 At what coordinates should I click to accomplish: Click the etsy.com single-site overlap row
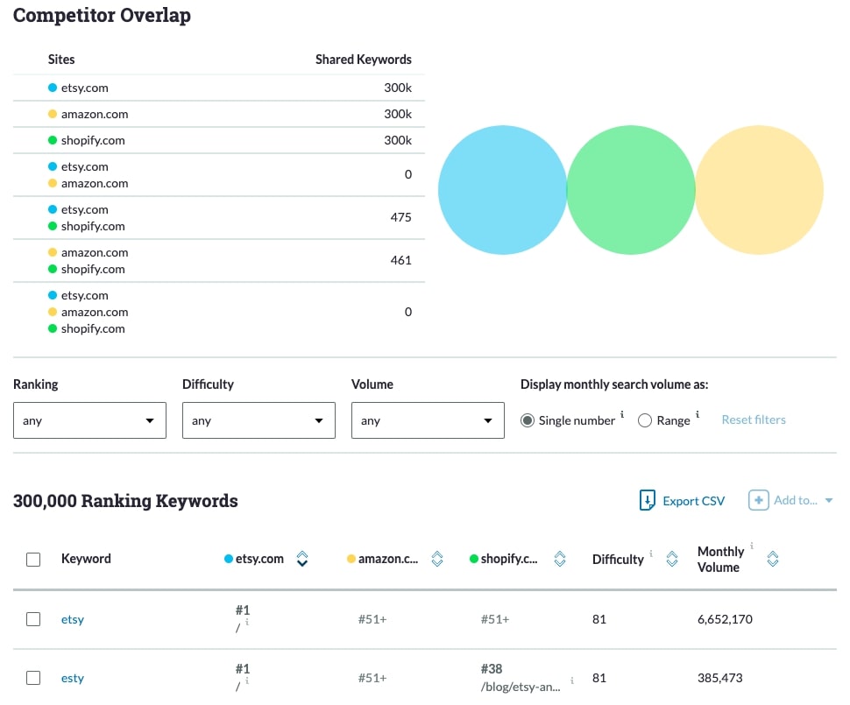(219, 88)
